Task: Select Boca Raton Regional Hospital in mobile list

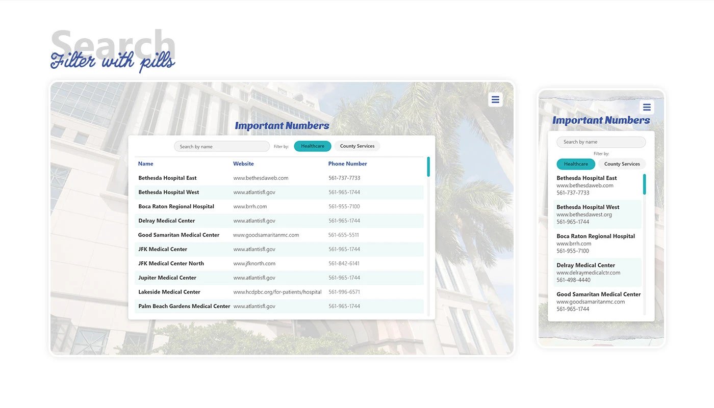Action: 596,236
